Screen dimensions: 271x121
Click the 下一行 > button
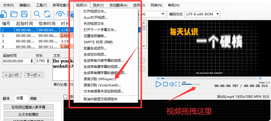(x=34, y=75)
